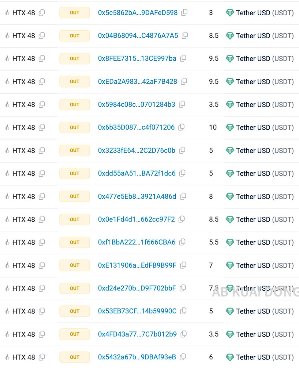Open address 0x5432a67b…9DBAf93eB
Image resolution: width=299 pixels, height=368 pixels.
click(137, 357)
